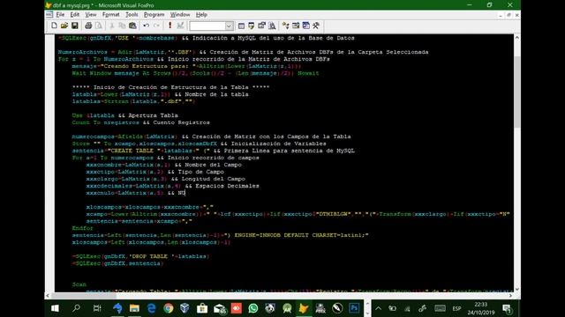Open Windows taskbar search

tap(76, 308)
